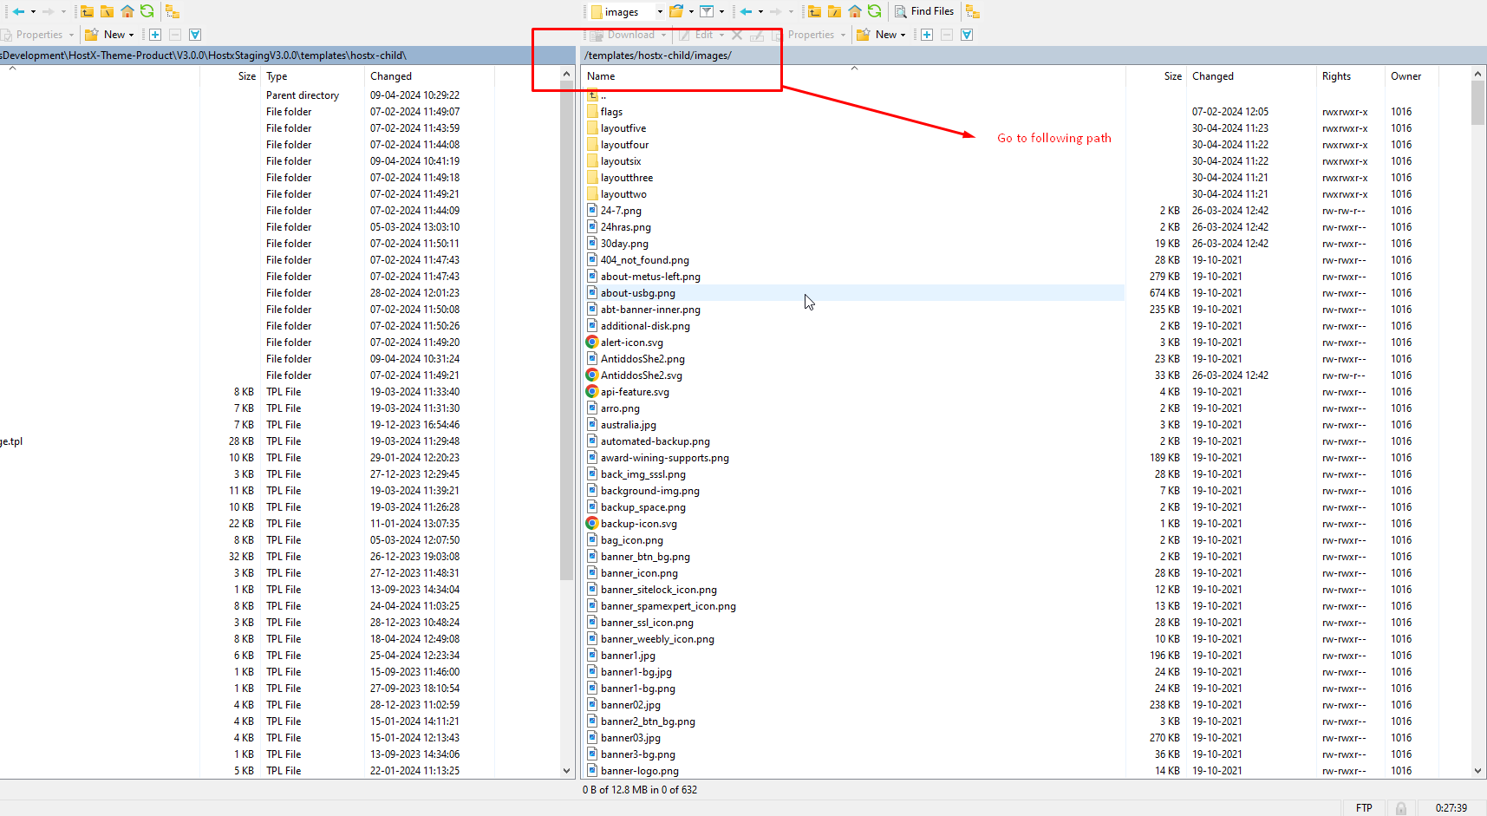Click the local panel select files plus icon
The image size is (1487, 816).
coord(155,35)
